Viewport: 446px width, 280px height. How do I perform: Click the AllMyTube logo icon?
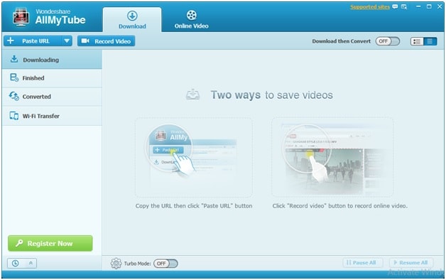(x=21, y=17)
